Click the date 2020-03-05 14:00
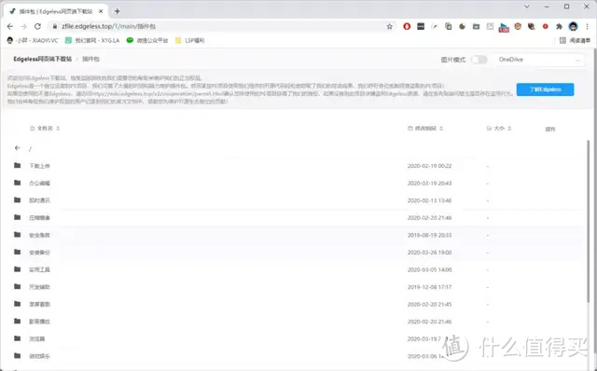The height and width of the screenshot is (371, 597). point(429,269)
